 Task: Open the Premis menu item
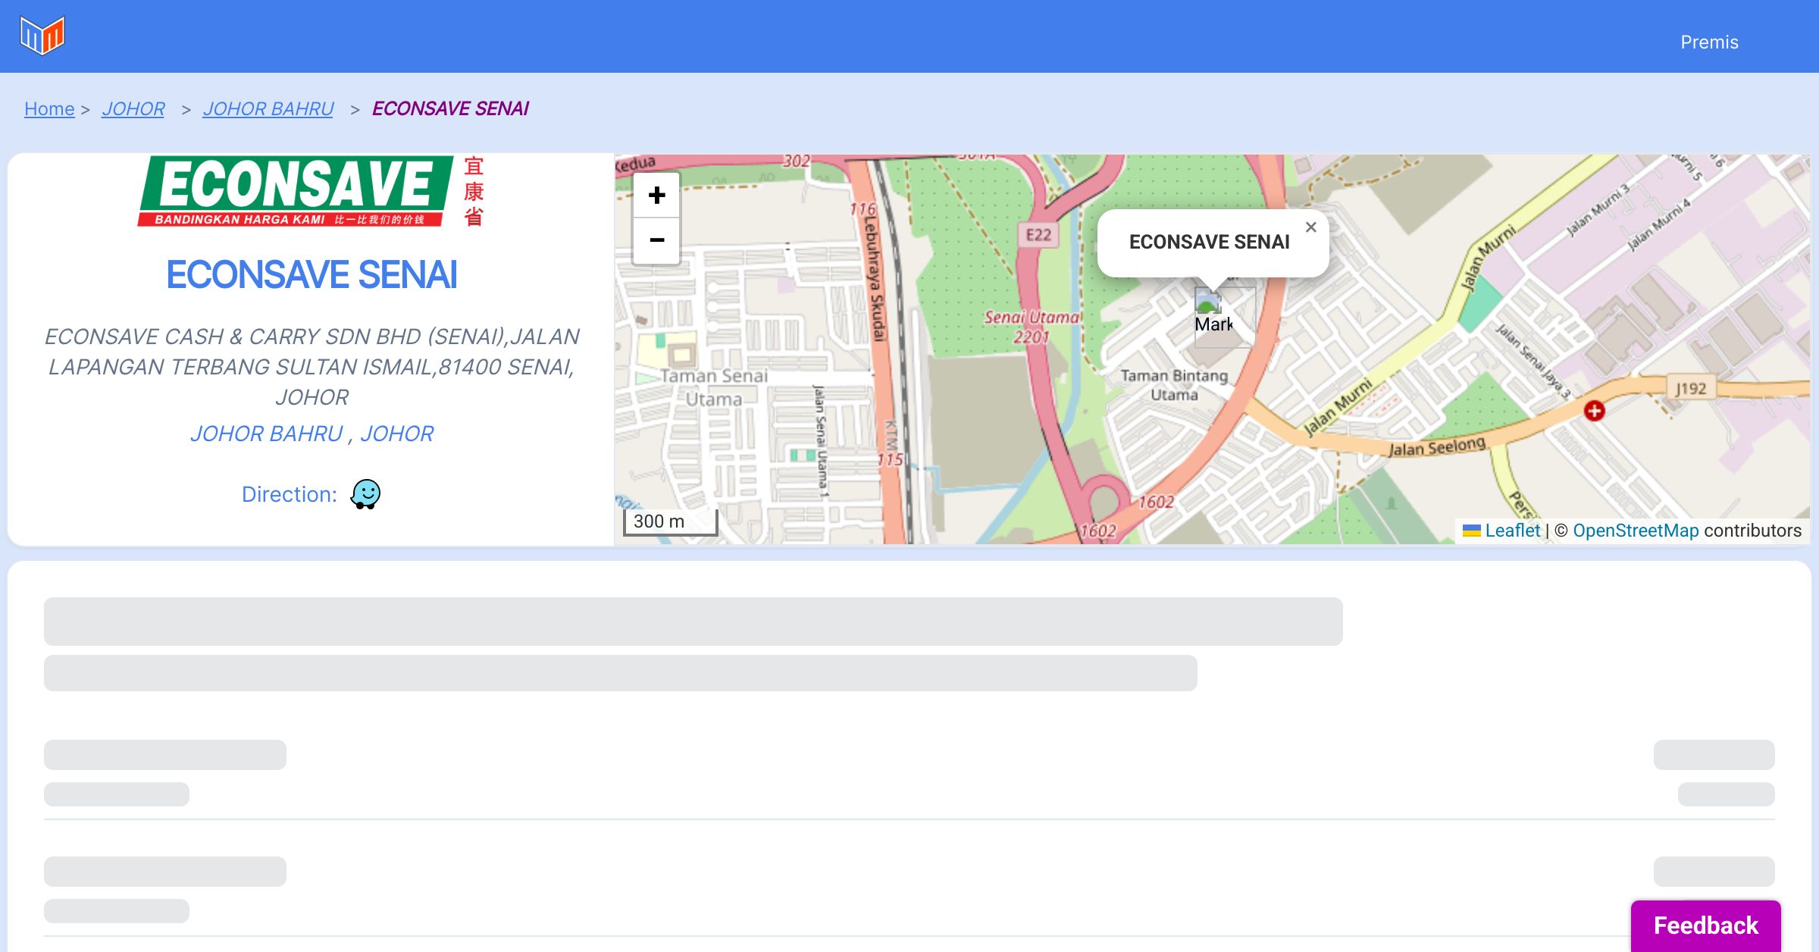(1709, 42)
